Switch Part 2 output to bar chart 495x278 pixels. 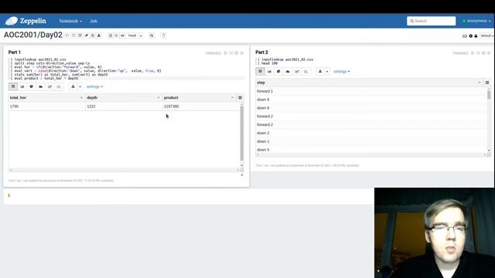pyautogui.click(x=269, y=71)
